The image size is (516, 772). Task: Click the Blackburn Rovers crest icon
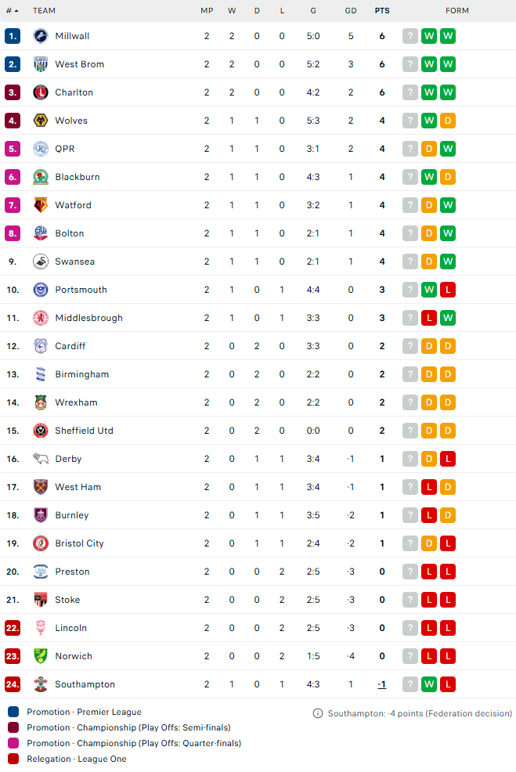click(x=41, y=177)
